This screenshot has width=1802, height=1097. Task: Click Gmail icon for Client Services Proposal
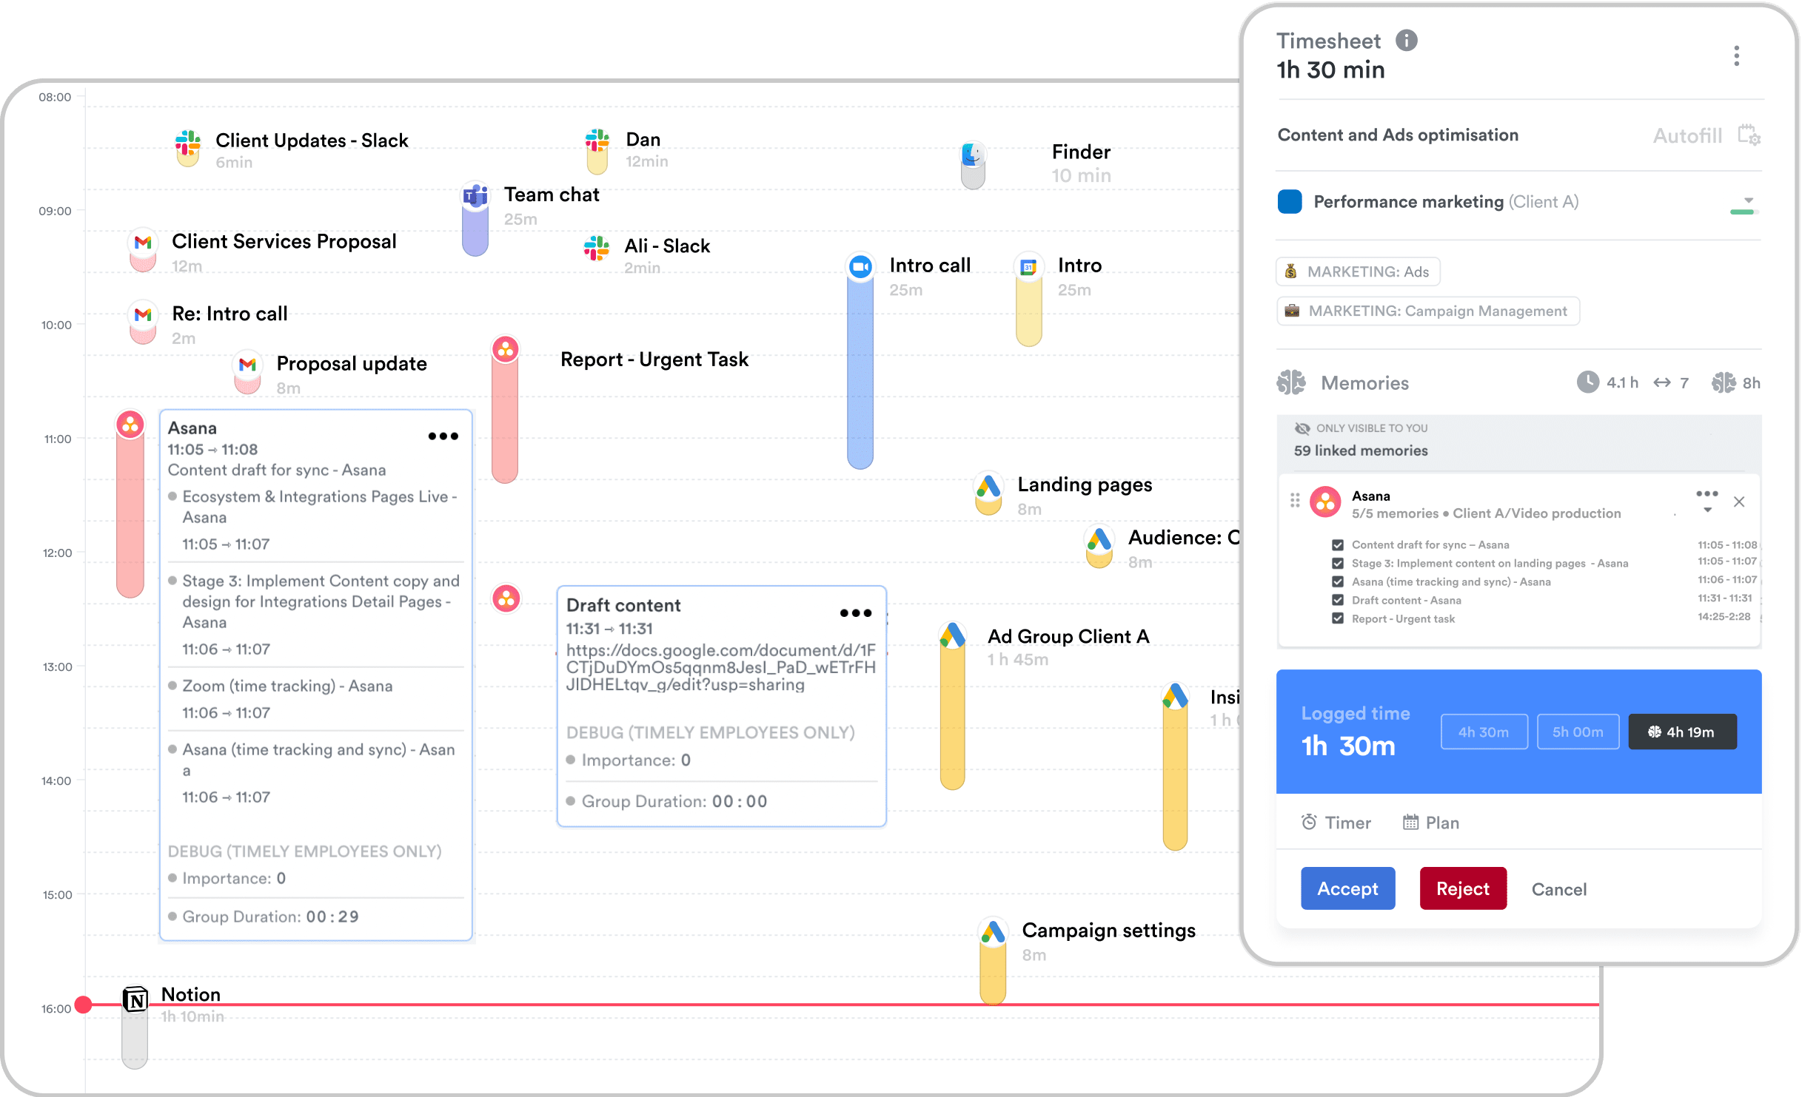point(143,242)
